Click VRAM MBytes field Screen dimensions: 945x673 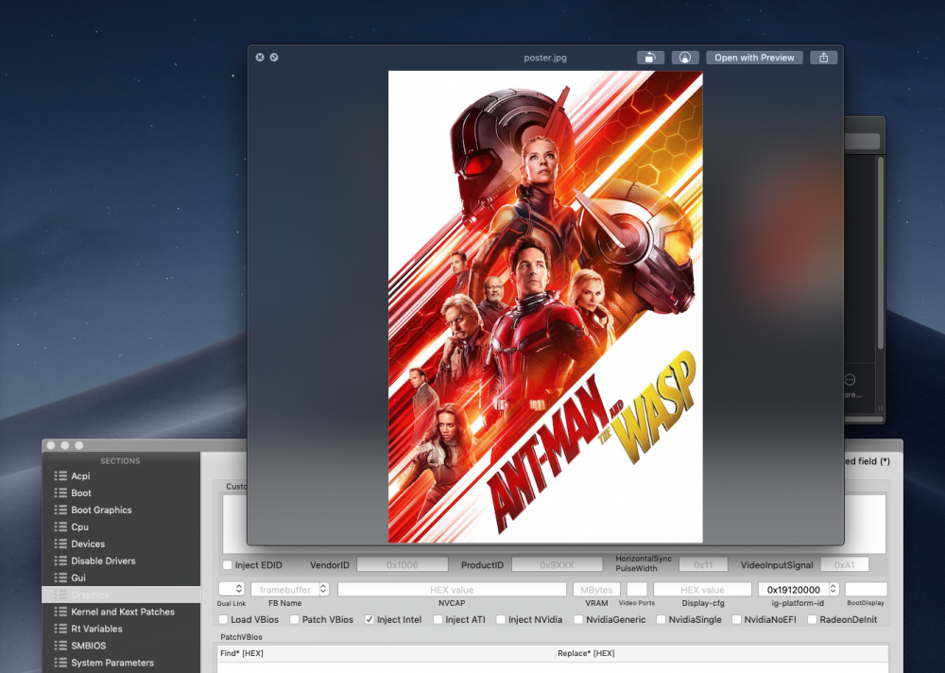[x=596, y=589]
